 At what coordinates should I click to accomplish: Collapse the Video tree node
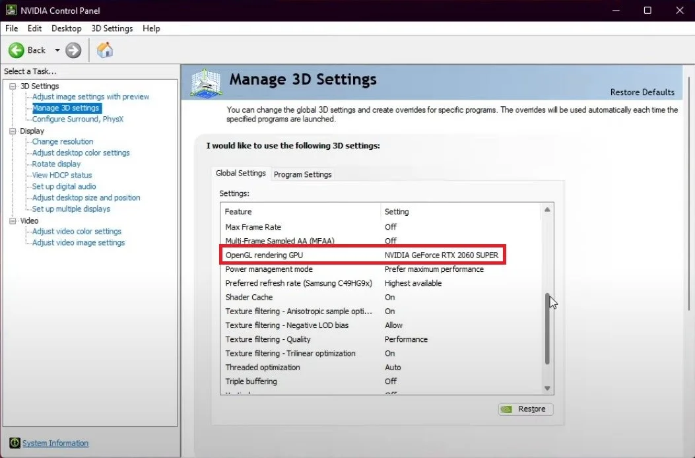pos(13,221)
